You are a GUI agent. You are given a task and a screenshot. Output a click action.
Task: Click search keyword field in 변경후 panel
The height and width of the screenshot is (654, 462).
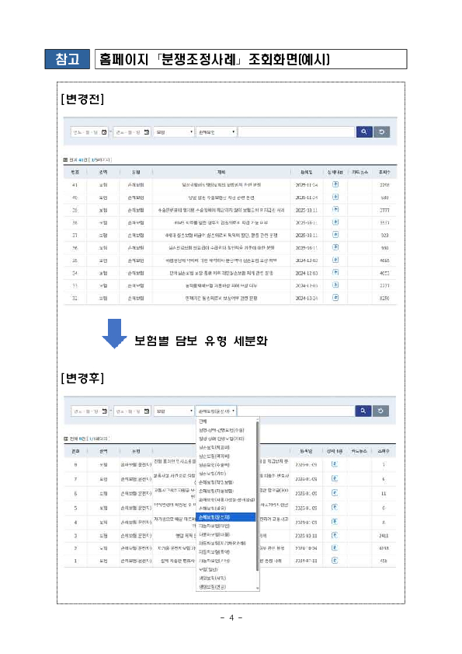pyautogui.click(x=296, y=411)
